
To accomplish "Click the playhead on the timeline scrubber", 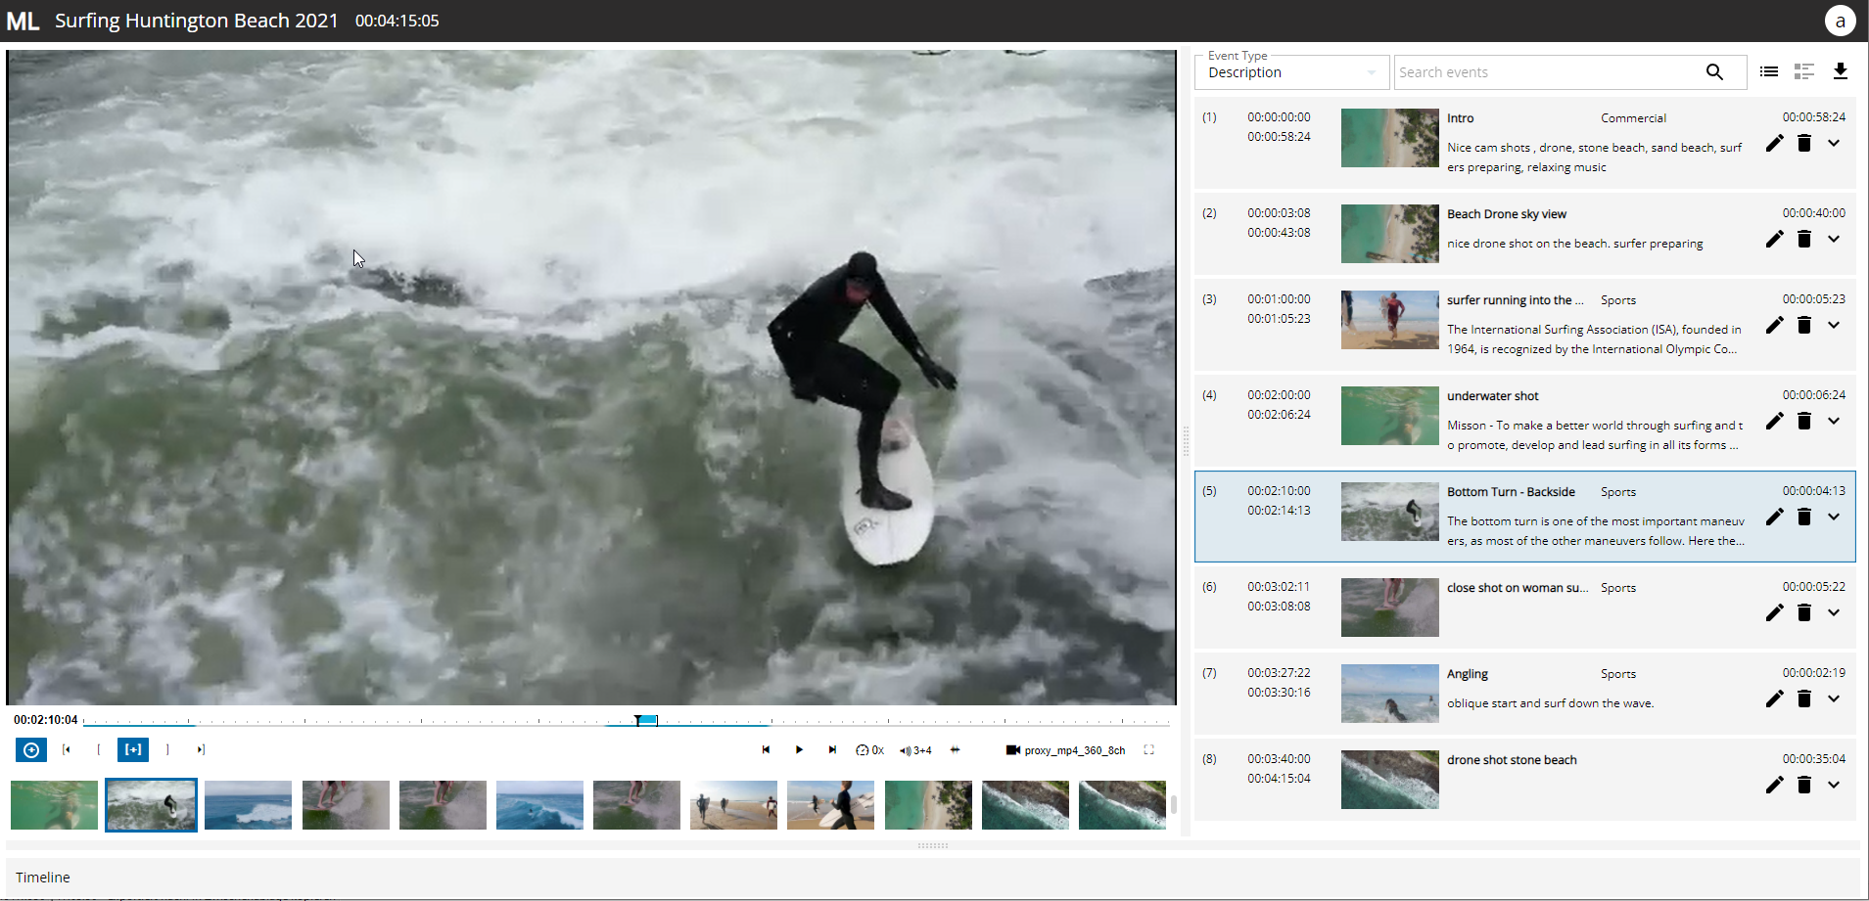I will click(638, 721).
